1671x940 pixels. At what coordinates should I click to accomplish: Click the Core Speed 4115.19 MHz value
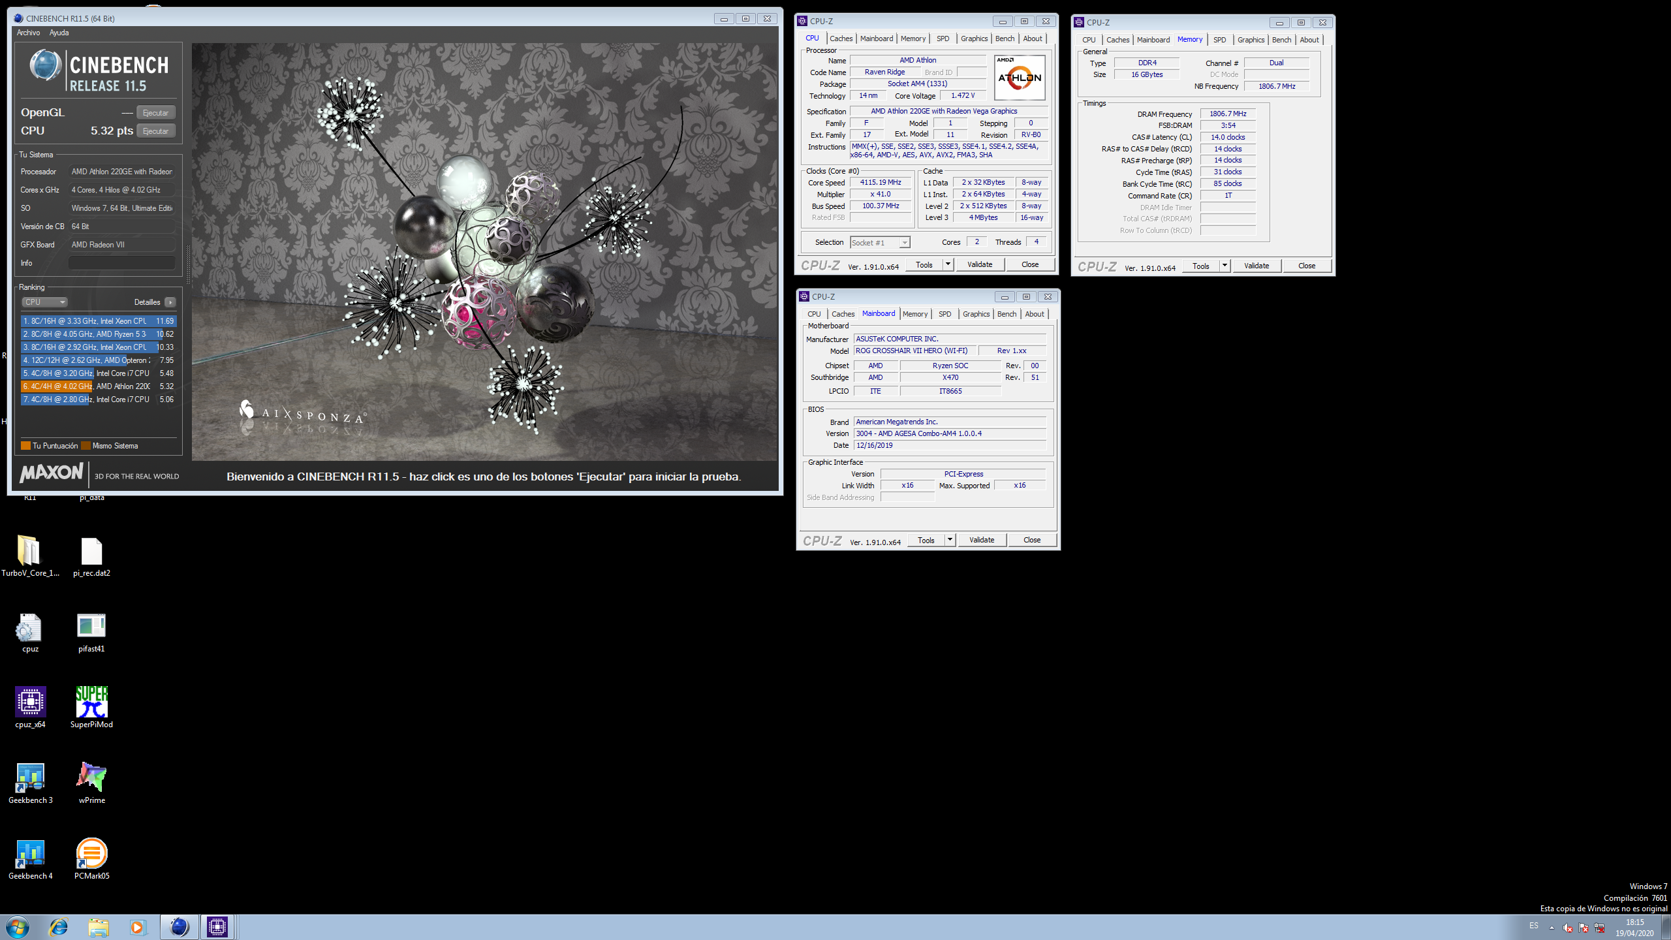(x=881, y=183)
